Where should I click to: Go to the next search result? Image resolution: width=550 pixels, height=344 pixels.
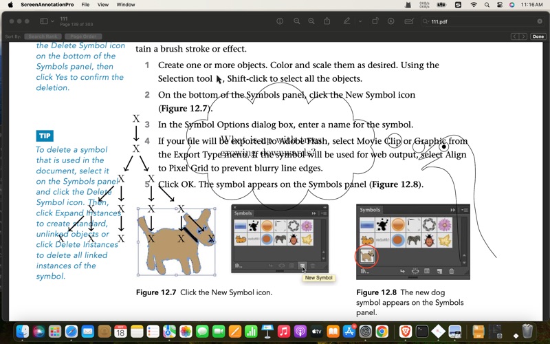point(523,36)
